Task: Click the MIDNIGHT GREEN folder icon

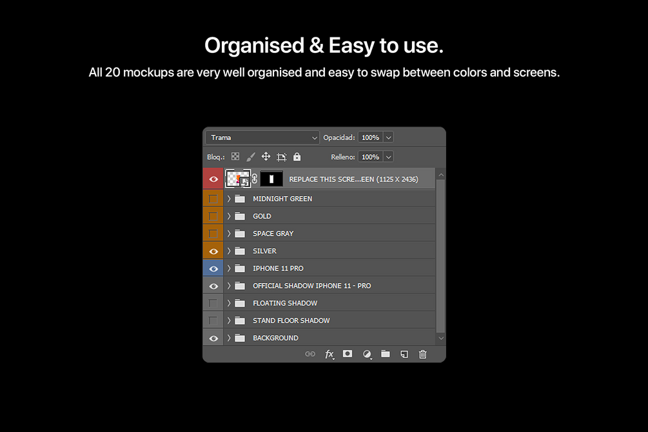Action: (x=240, y=199)
